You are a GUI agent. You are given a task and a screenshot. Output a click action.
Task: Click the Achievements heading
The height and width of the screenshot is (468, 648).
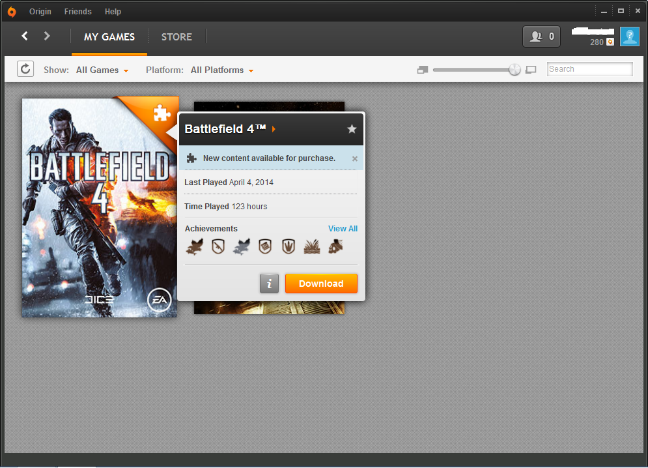(211, 228)
